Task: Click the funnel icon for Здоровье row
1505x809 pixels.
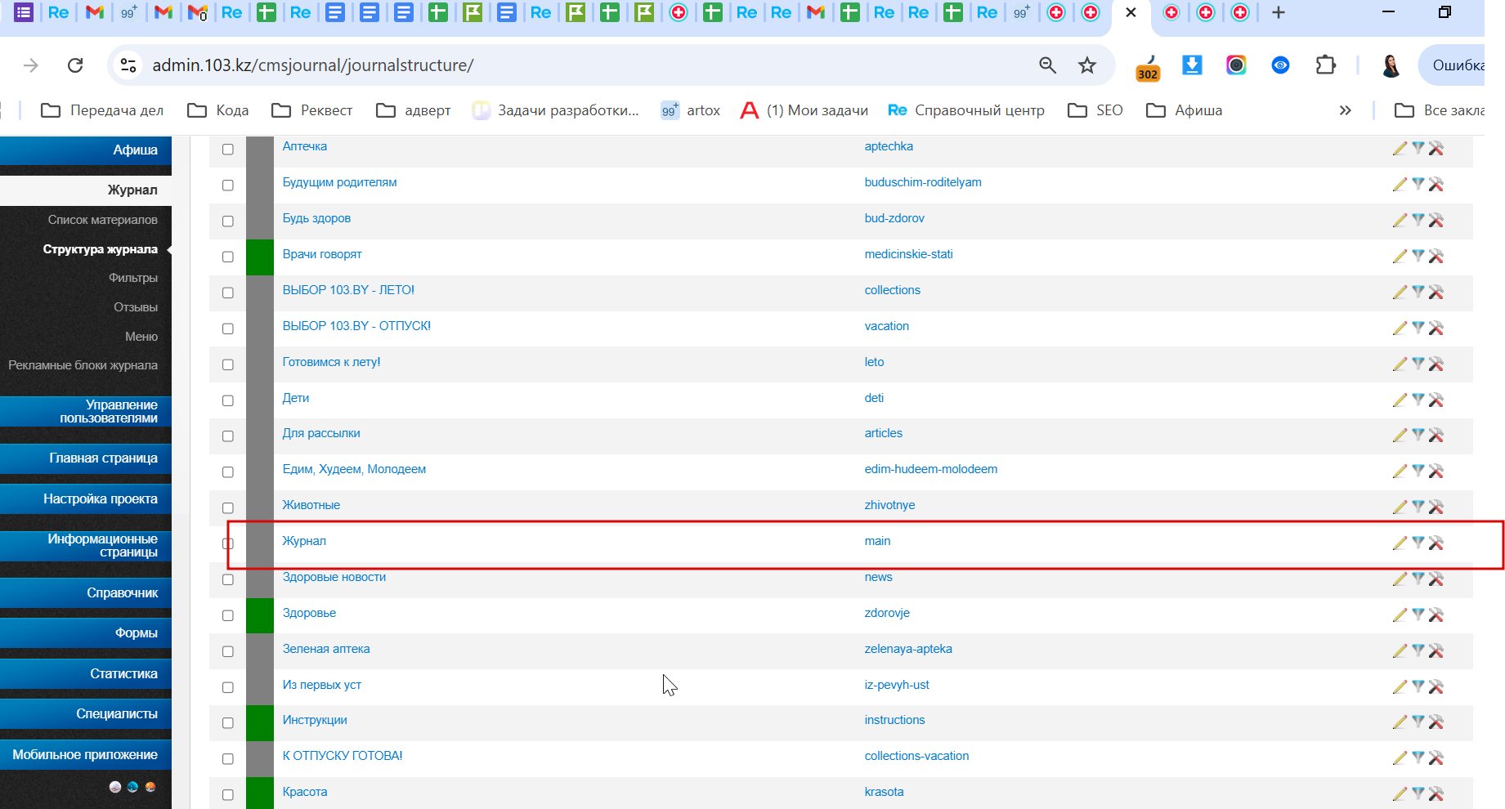Action: pyautogui.click(x=1418, y=615)
